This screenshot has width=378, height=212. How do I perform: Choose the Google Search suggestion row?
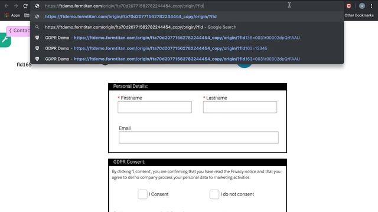point(187,27)
